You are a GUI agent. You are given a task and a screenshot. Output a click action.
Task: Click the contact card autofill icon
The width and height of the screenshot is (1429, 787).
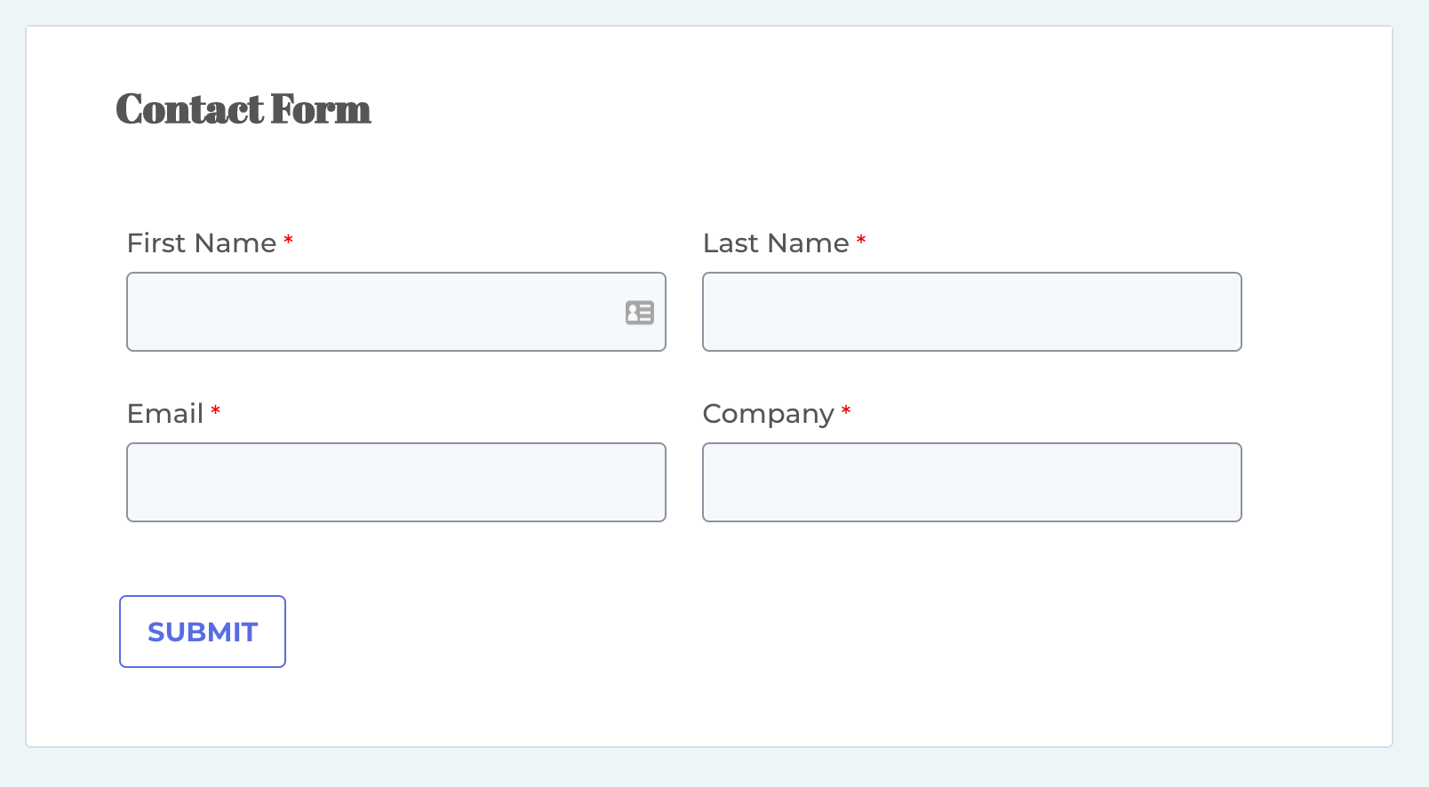640,313
